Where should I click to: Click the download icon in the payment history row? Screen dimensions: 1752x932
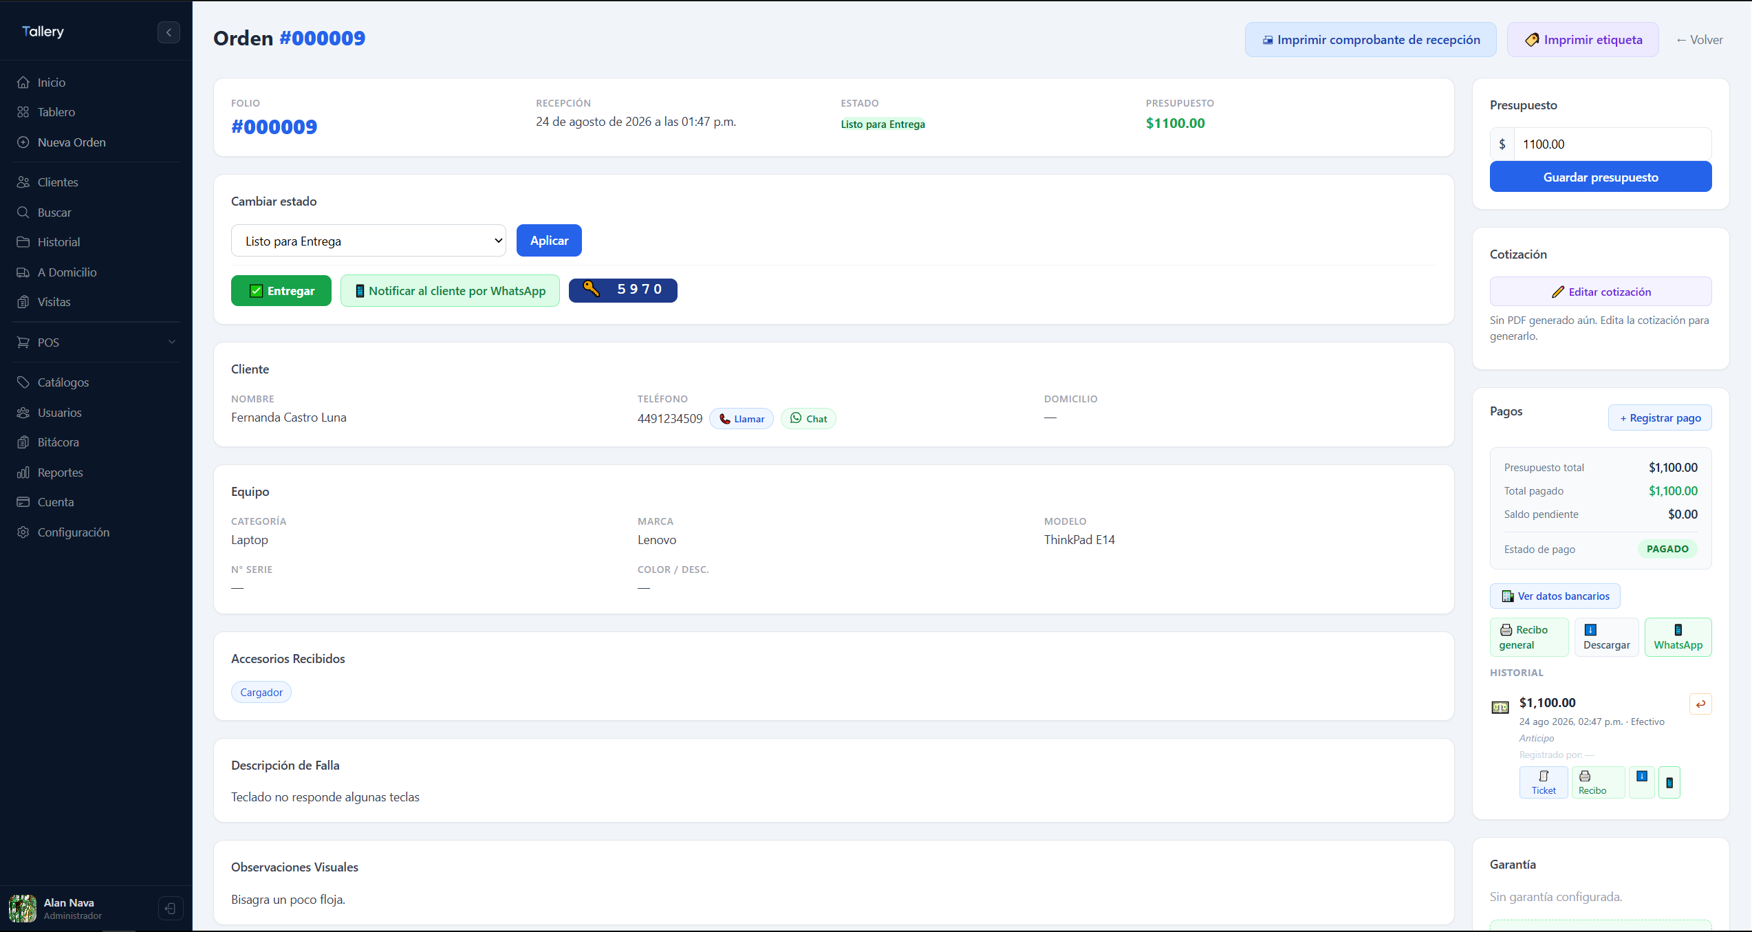pyautogui.click(x=1642, y=783)
